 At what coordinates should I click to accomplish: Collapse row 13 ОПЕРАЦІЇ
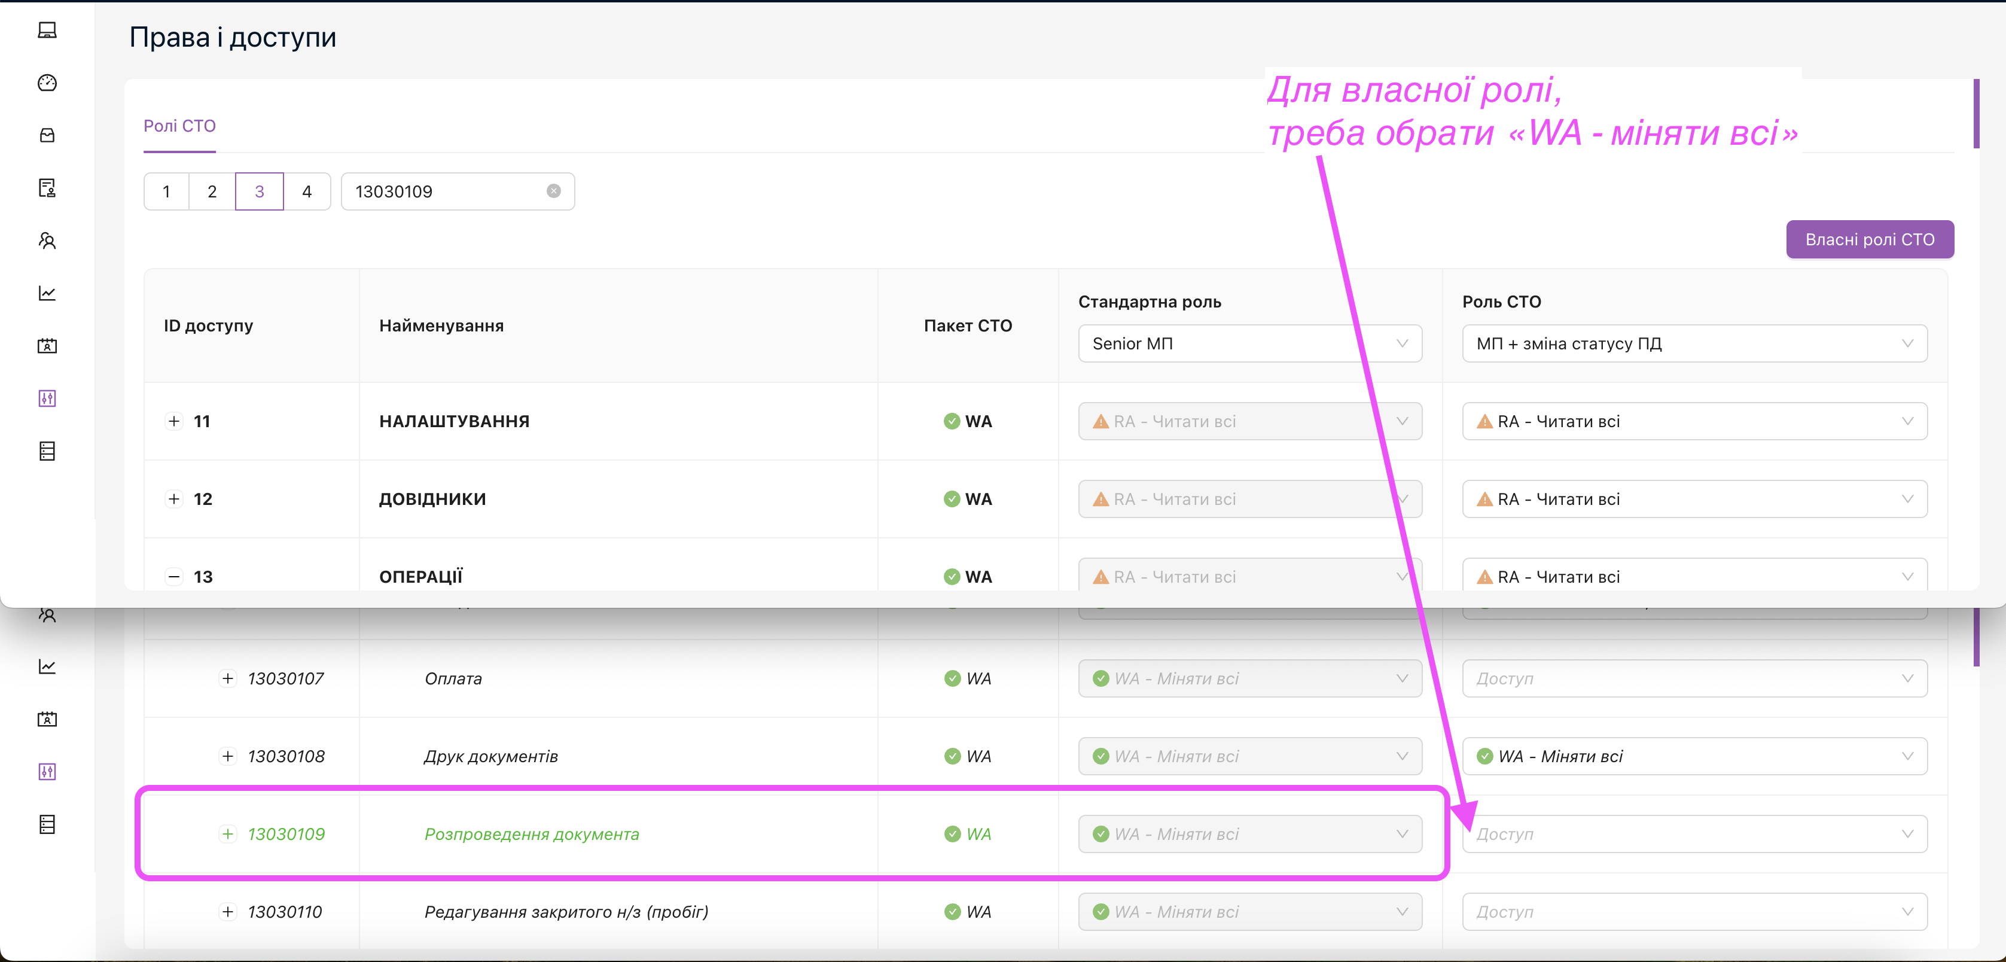tap(173, 576)
